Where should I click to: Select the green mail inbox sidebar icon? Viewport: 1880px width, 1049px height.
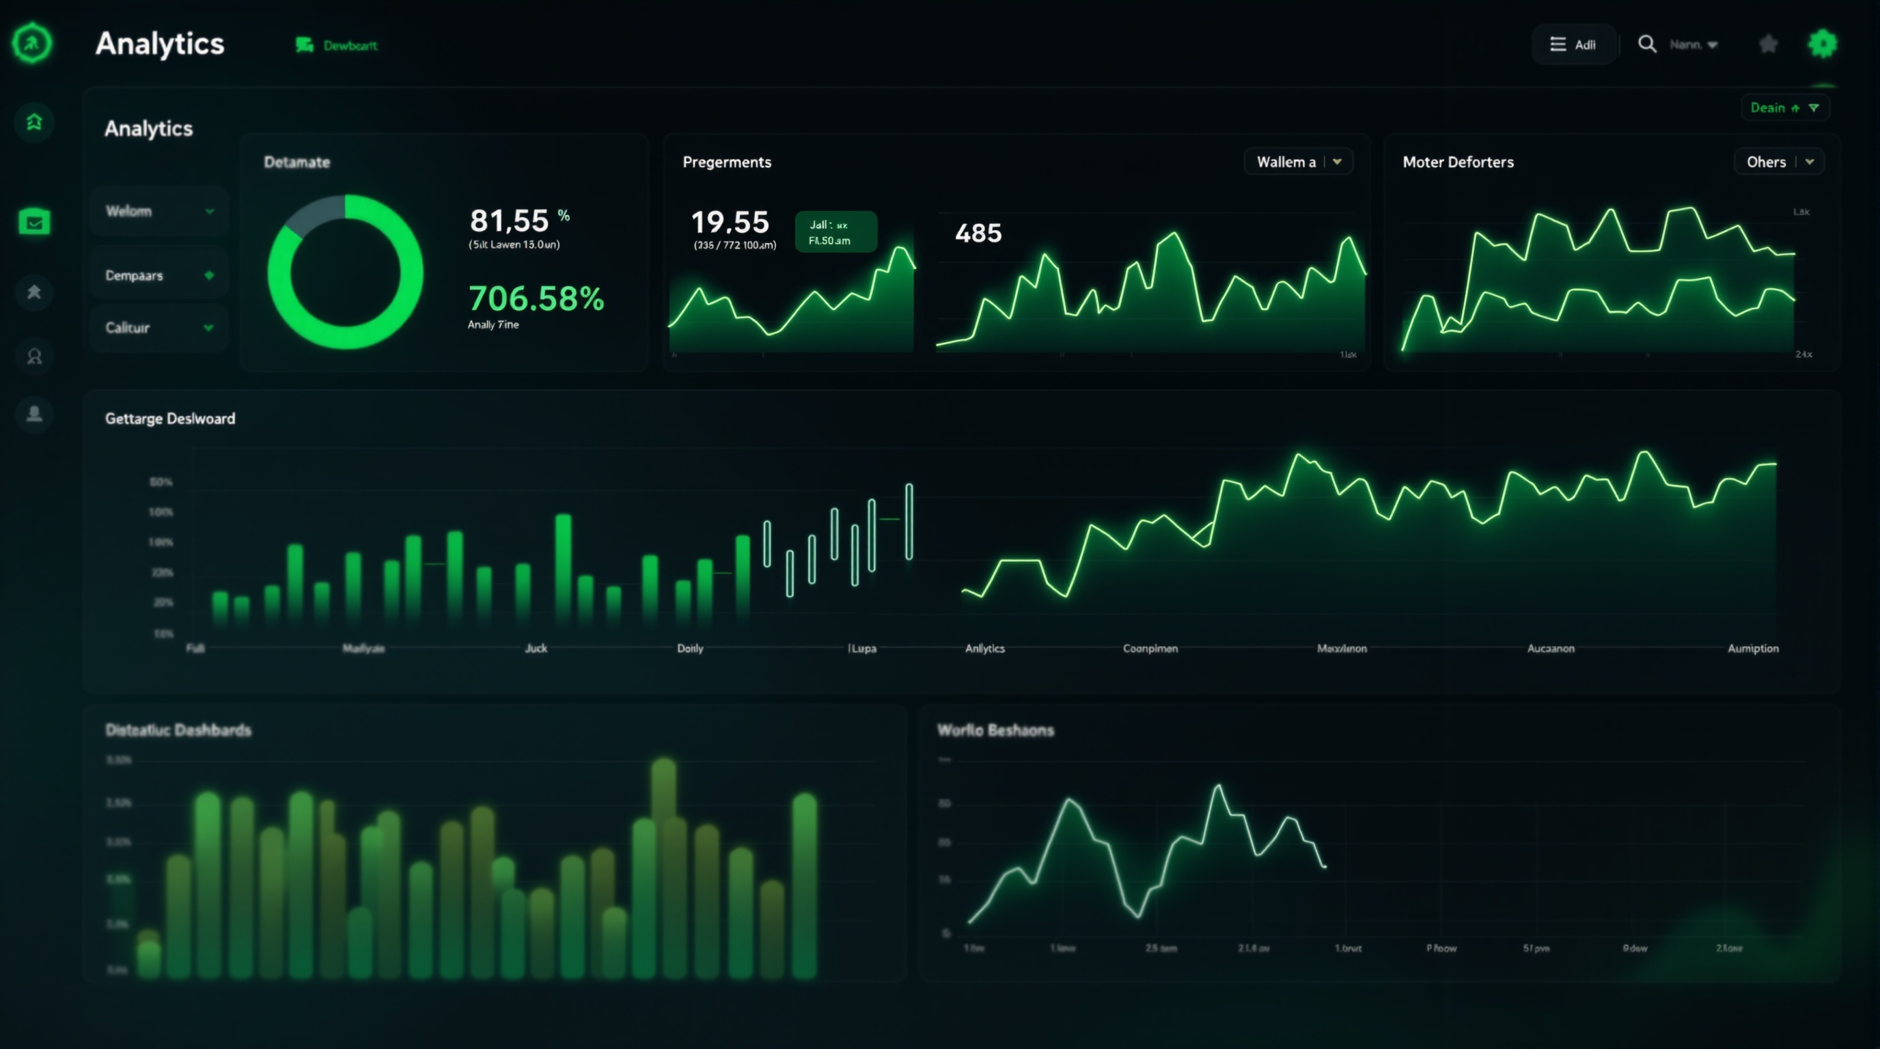tap(34, 221)
